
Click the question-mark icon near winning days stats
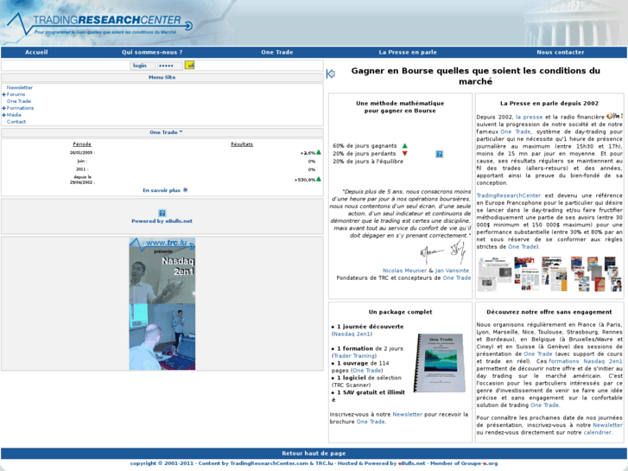(440, 154)
